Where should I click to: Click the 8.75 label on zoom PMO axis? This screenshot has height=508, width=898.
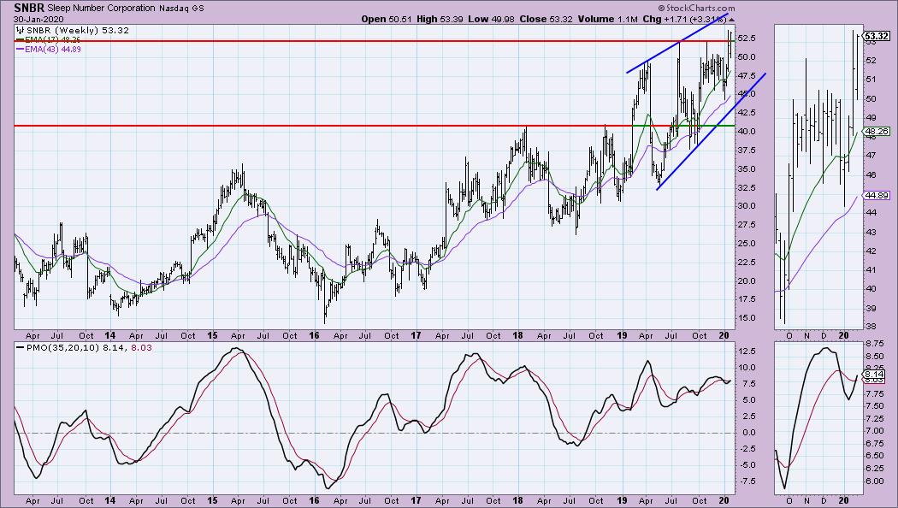[875, 344]
